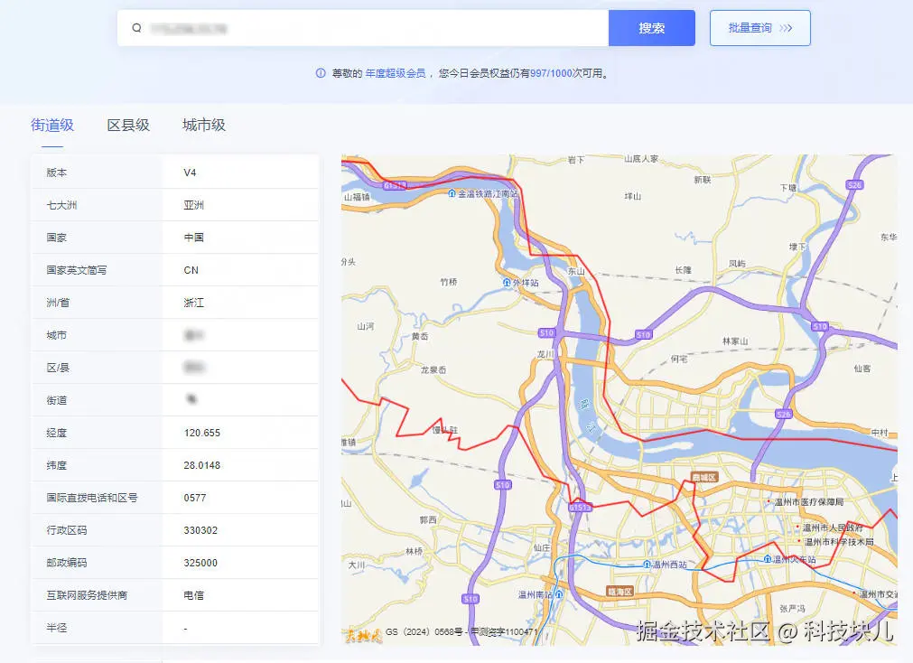The width and height of the screenshot is (913, 663).
Task: Click the station icon beside 温州火车站
Action: point(768,558)
